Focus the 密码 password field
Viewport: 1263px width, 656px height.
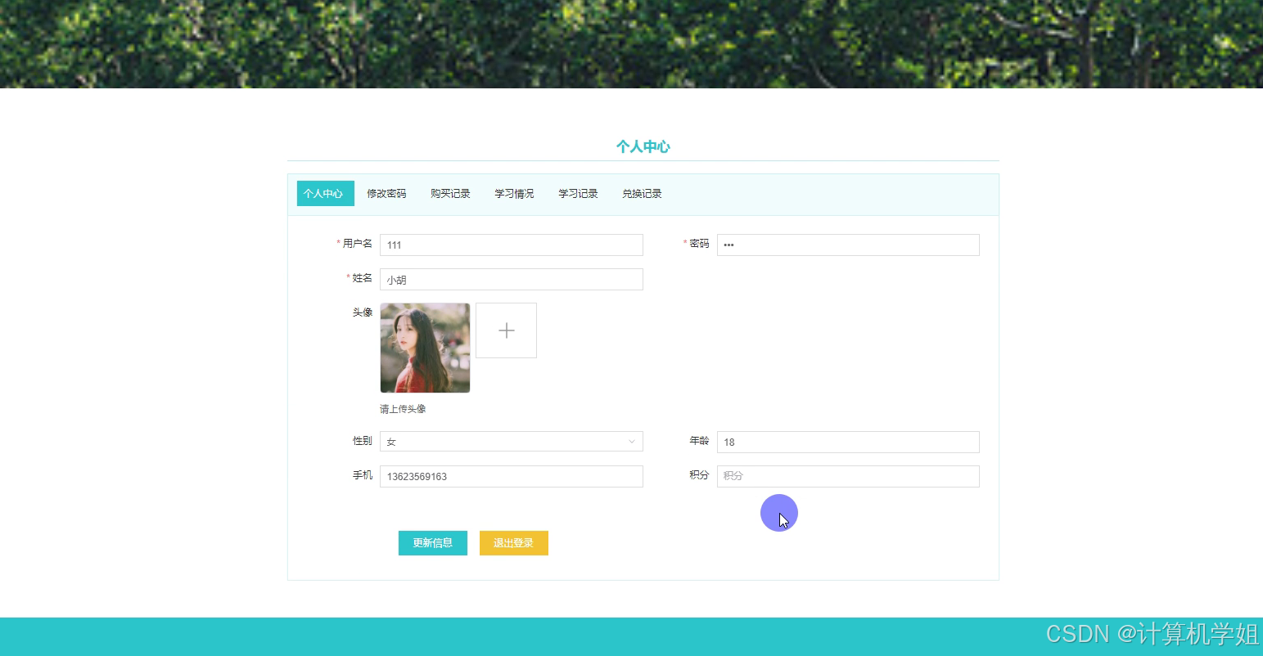pyautogui.click(x=848, y=245)
